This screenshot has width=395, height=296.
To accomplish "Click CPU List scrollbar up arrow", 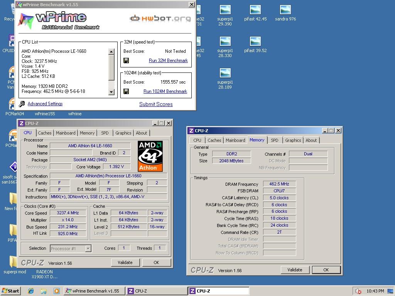I will (111, 52).
